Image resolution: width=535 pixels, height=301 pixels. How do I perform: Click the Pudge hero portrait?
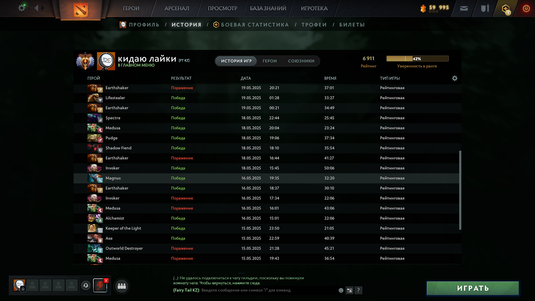coord(94,138)
